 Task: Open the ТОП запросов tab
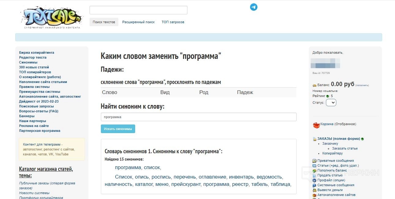[x=173, y=22]
